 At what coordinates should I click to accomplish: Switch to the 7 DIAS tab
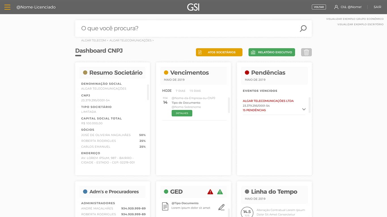(180, 91)
